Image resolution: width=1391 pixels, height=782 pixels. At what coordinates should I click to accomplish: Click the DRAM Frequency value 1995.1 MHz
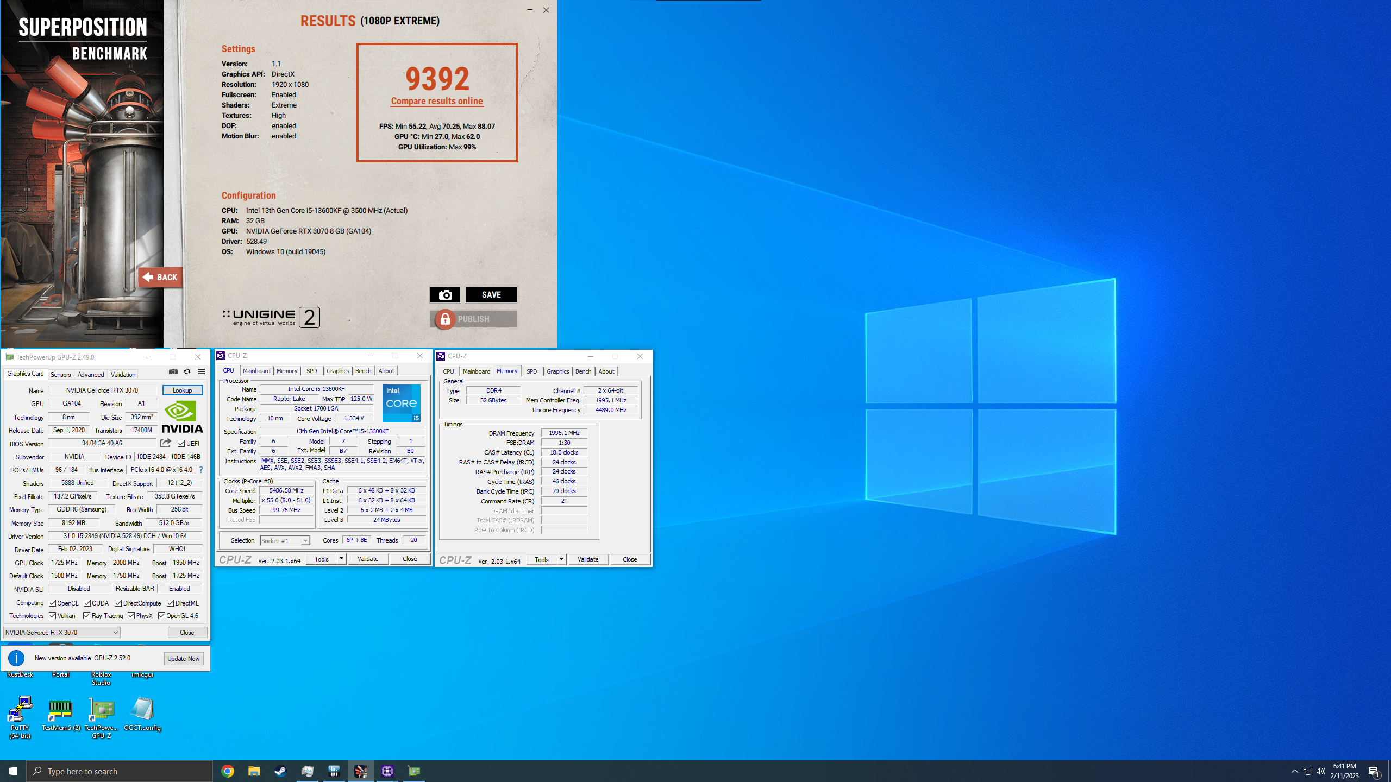click(x=564, y=433)
